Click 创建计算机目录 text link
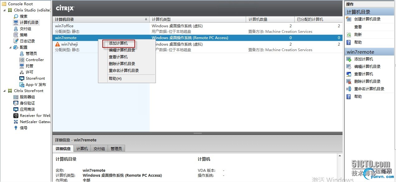This screenshot has width=396, height=182. 367,19
